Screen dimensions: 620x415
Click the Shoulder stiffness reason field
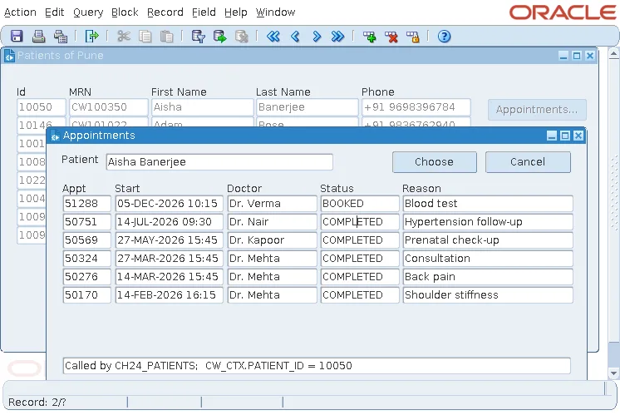point(488,294)
